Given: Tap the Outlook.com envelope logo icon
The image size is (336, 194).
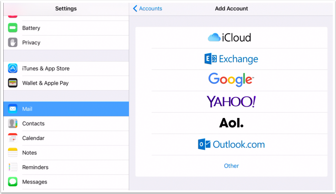Looking at the screenshot, I should 204,144.
